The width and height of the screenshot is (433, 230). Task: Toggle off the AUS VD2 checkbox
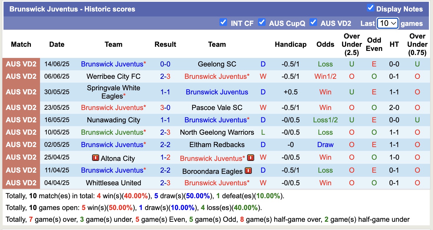(x=314, y=22)
